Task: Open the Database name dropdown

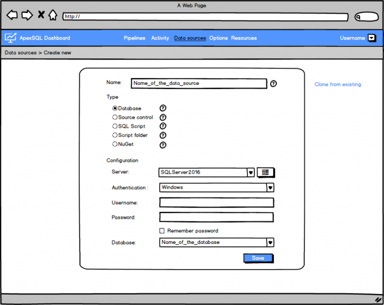Action: point(270,242)
